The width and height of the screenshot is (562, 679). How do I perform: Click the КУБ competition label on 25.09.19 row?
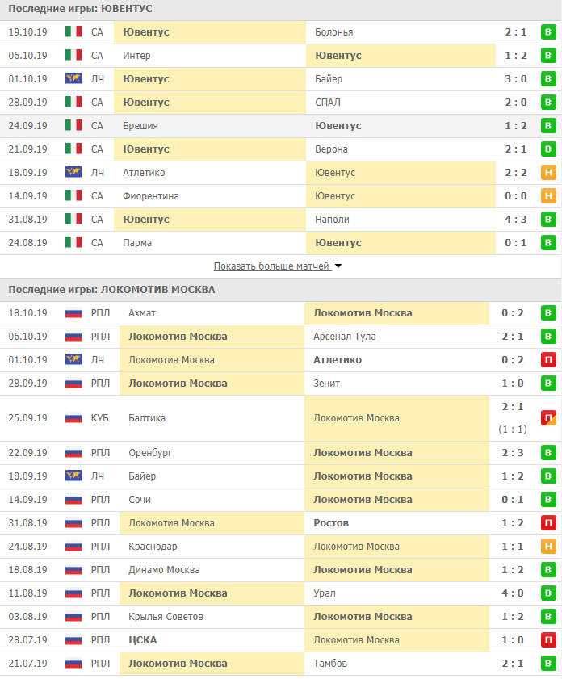[x=99, y=418]
